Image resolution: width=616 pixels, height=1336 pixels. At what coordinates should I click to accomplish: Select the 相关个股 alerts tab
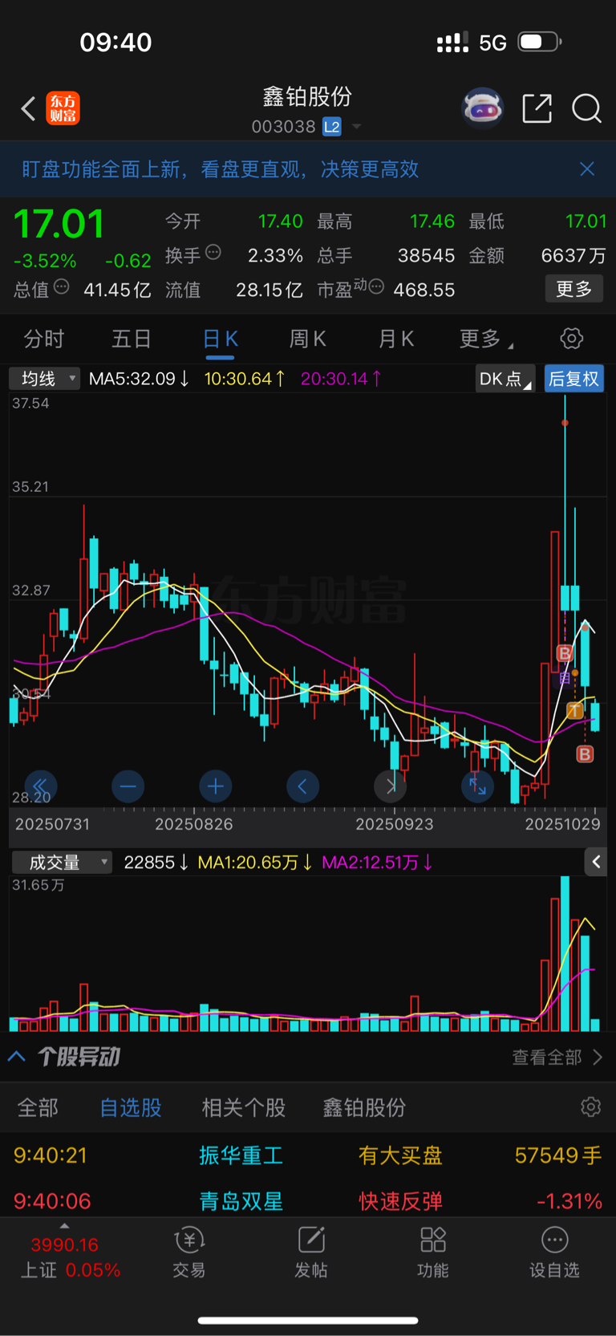point(244,1108)
